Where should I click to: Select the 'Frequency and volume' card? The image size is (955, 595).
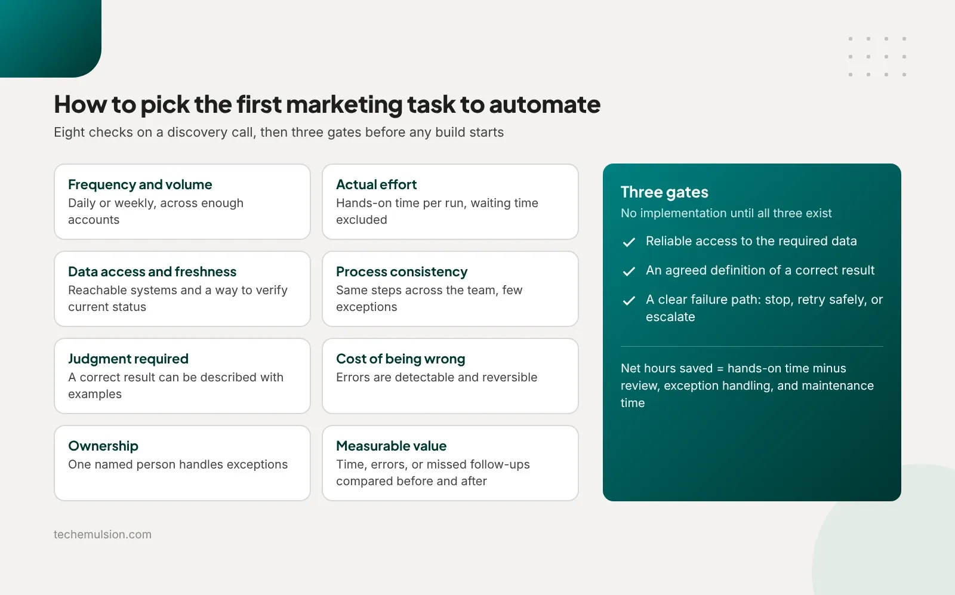[x=182, y=202]
